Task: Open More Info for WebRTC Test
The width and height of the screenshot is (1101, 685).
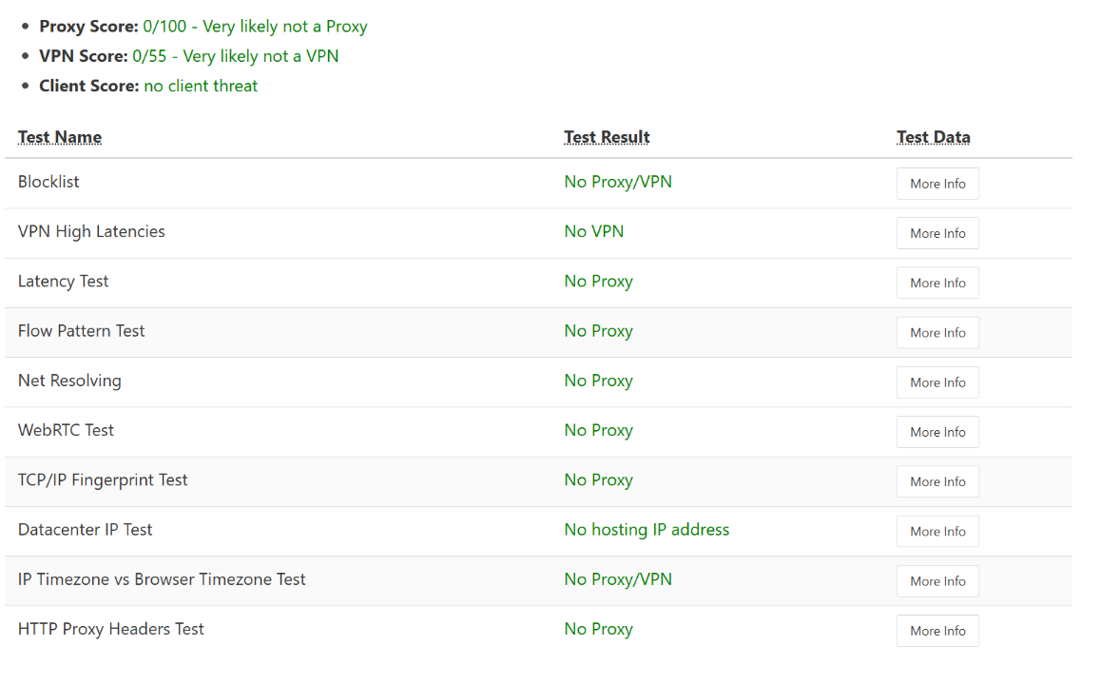Action: (x=937, y=432)
